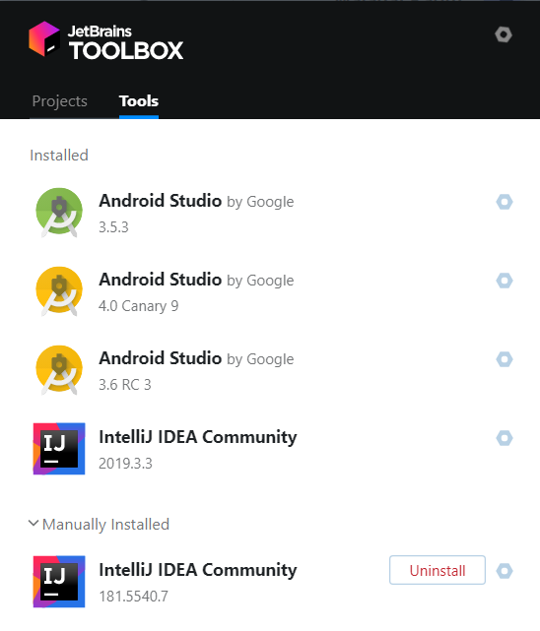Launch IntelliJ IDEA Community 2019.3.3 icon
540x631 pixels.
59,449
